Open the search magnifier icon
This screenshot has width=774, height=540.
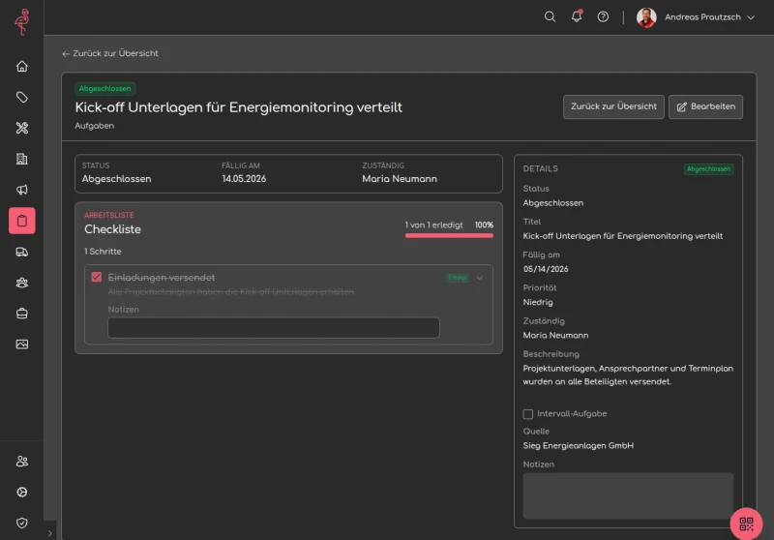point(550,16)
